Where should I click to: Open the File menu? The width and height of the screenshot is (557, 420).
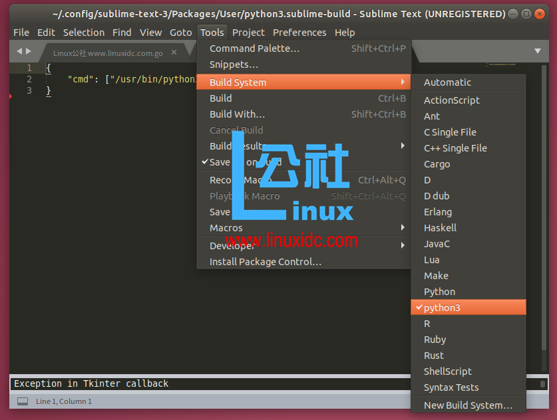21,33
